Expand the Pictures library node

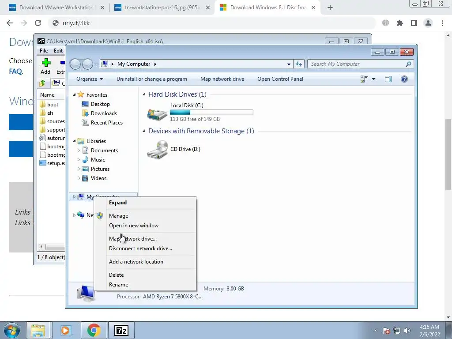(x=79, y=169)
